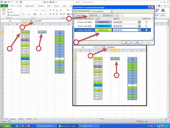Click the Insert Worksheet tab icon

[35, 119]
